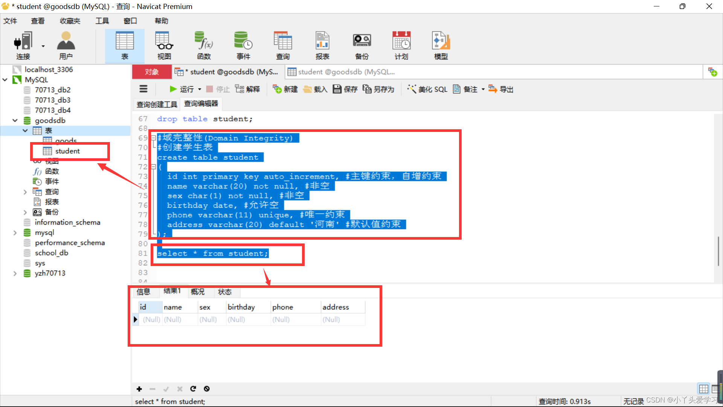Viewport: 723px width, 407px height.
Task: Switch to 查询创建工具 tab
Action: point(157,104)
